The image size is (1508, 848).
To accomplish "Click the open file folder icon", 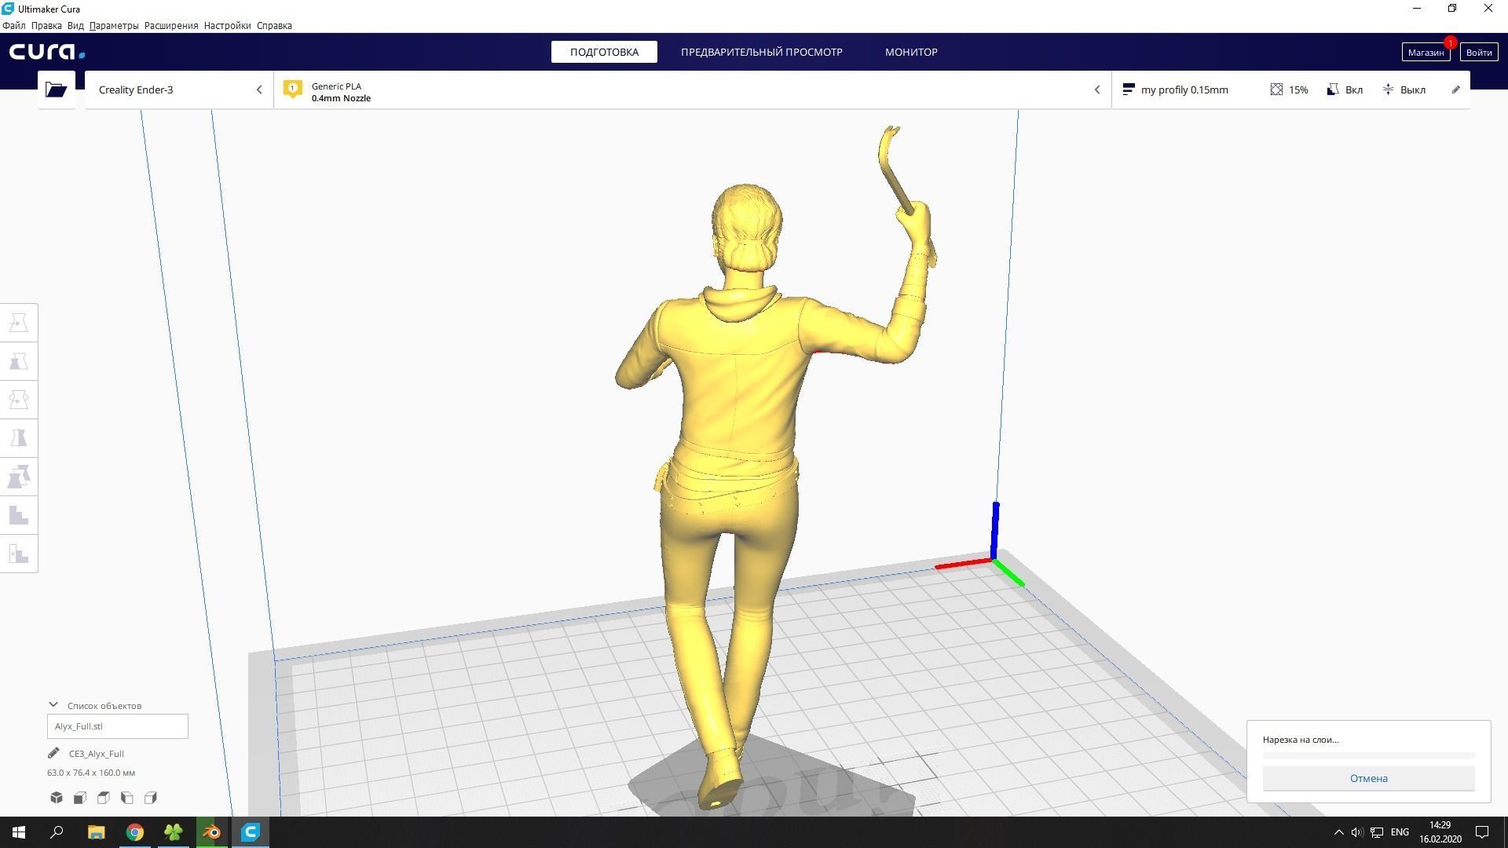I will 56,90.
